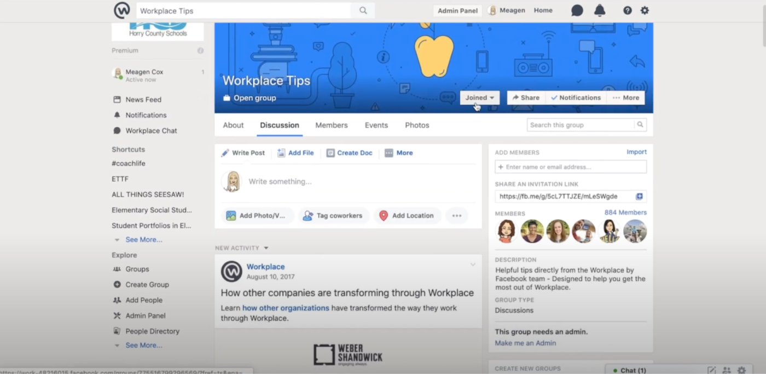Open the ALL THINGS SEESAW! shortcut

[x=148, y=194]
